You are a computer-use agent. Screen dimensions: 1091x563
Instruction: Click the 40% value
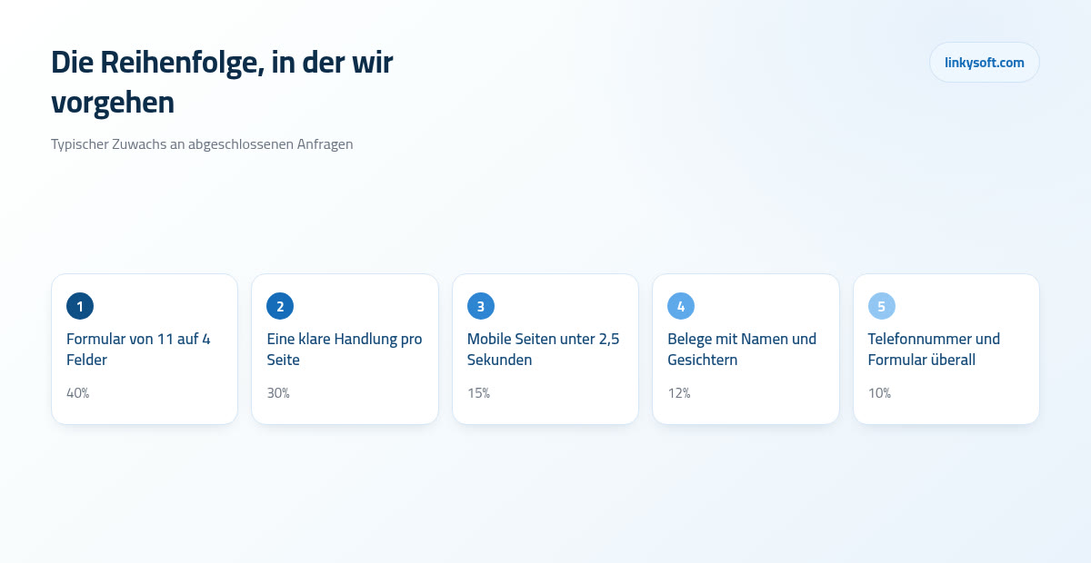78,393
